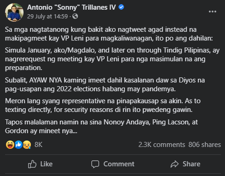Open the 29 July at 14:59 timestamp
225x176 pixels.
[47, 16]
